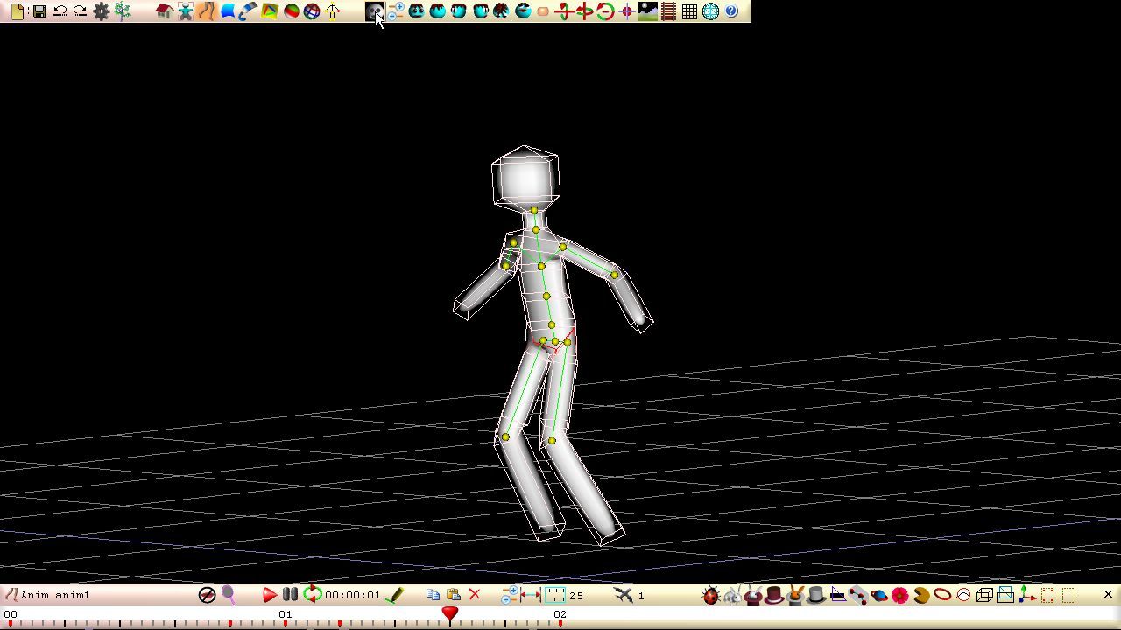This screenshot has width=1121, height=630.
Task: Click the floppy disk save icon
Action: [x=39, y=11]
